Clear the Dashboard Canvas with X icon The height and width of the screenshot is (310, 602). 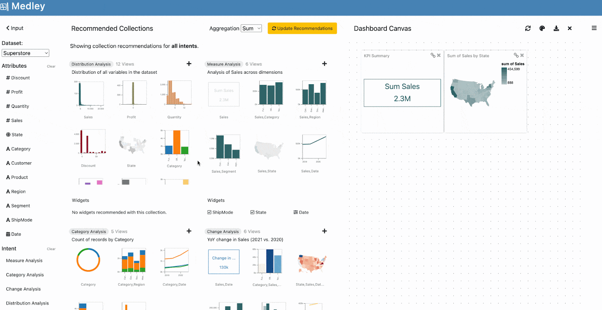[x=570, y=28]
